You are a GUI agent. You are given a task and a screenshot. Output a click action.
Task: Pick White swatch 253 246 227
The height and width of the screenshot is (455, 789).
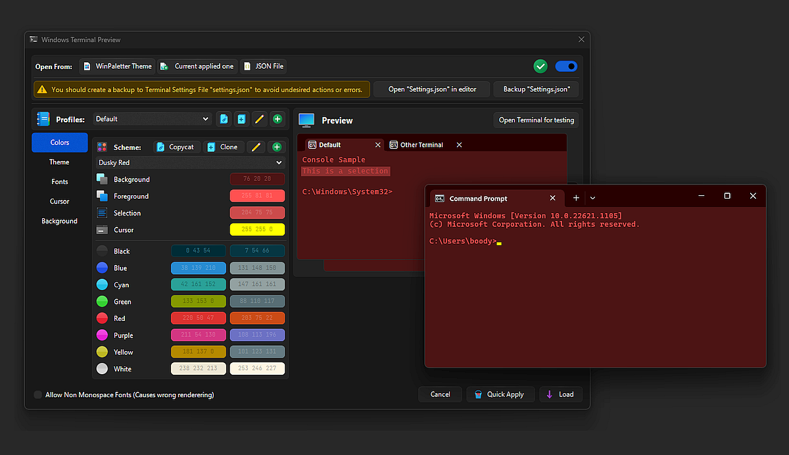[257, 369]
